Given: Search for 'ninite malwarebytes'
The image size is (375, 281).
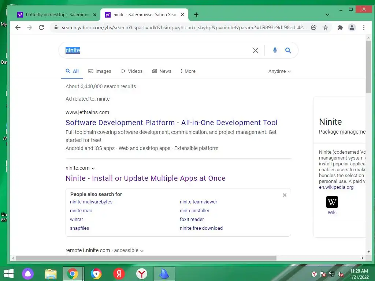Looking at the screenshot, I should [91, 202].
